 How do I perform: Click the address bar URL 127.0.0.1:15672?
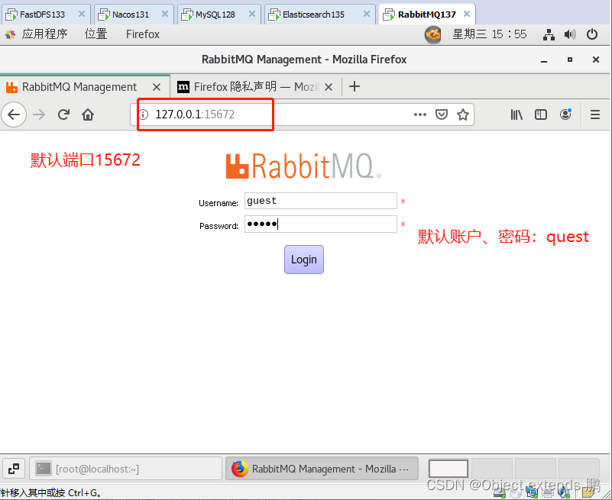pyautogui.click(x=195, y=115)
